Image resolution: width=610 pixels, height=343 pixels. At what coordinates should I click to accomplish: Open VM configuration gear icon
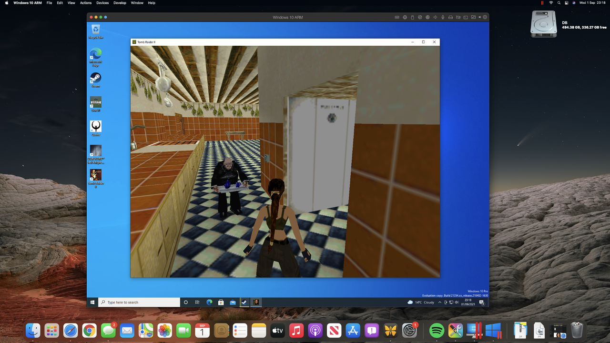(x=485, y=17)
